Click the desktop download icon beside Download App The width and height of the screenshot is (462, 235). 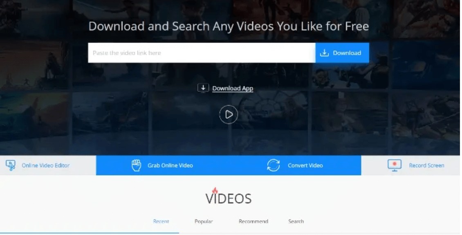pyautogui.click(x=203, y=88)
